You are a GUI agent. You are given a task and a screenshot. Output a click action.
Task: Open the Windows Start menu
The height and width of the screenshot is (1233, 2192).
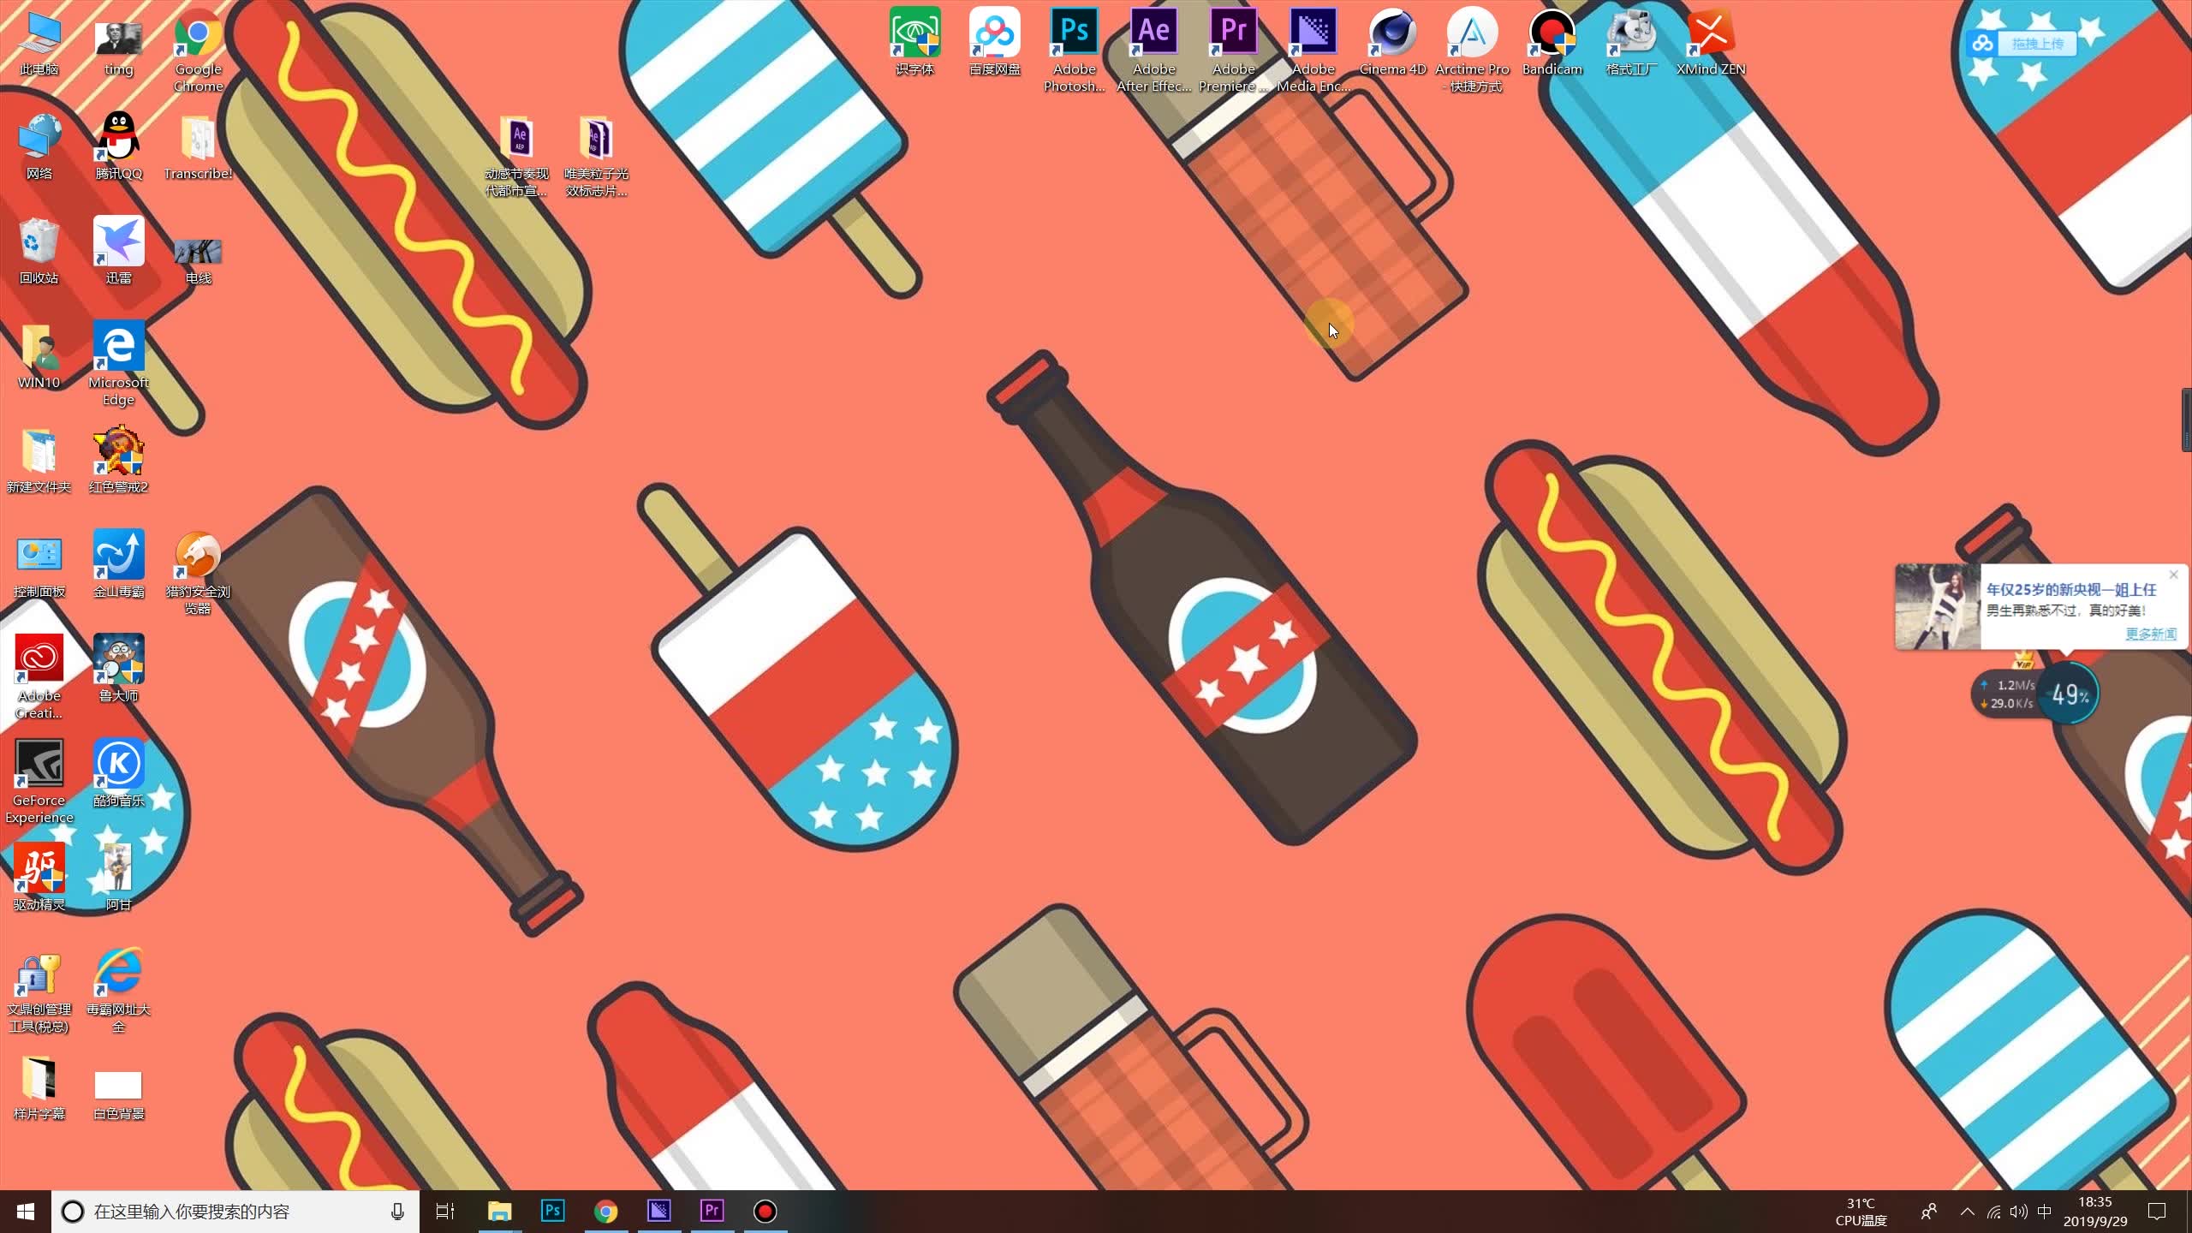click(x=26, y=1212)
